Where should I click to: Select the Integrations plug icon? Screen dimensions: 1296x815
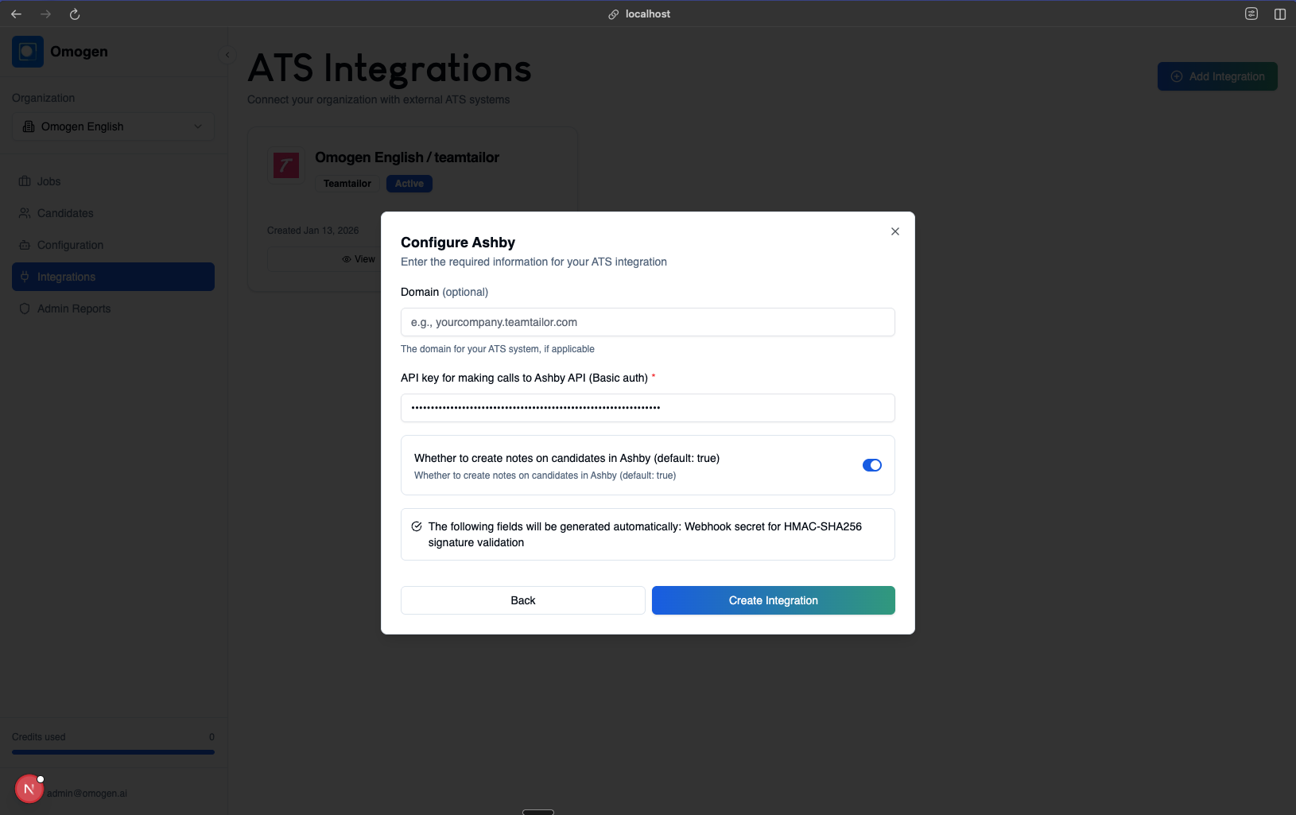pyautogui.click(x=25, y=277)
